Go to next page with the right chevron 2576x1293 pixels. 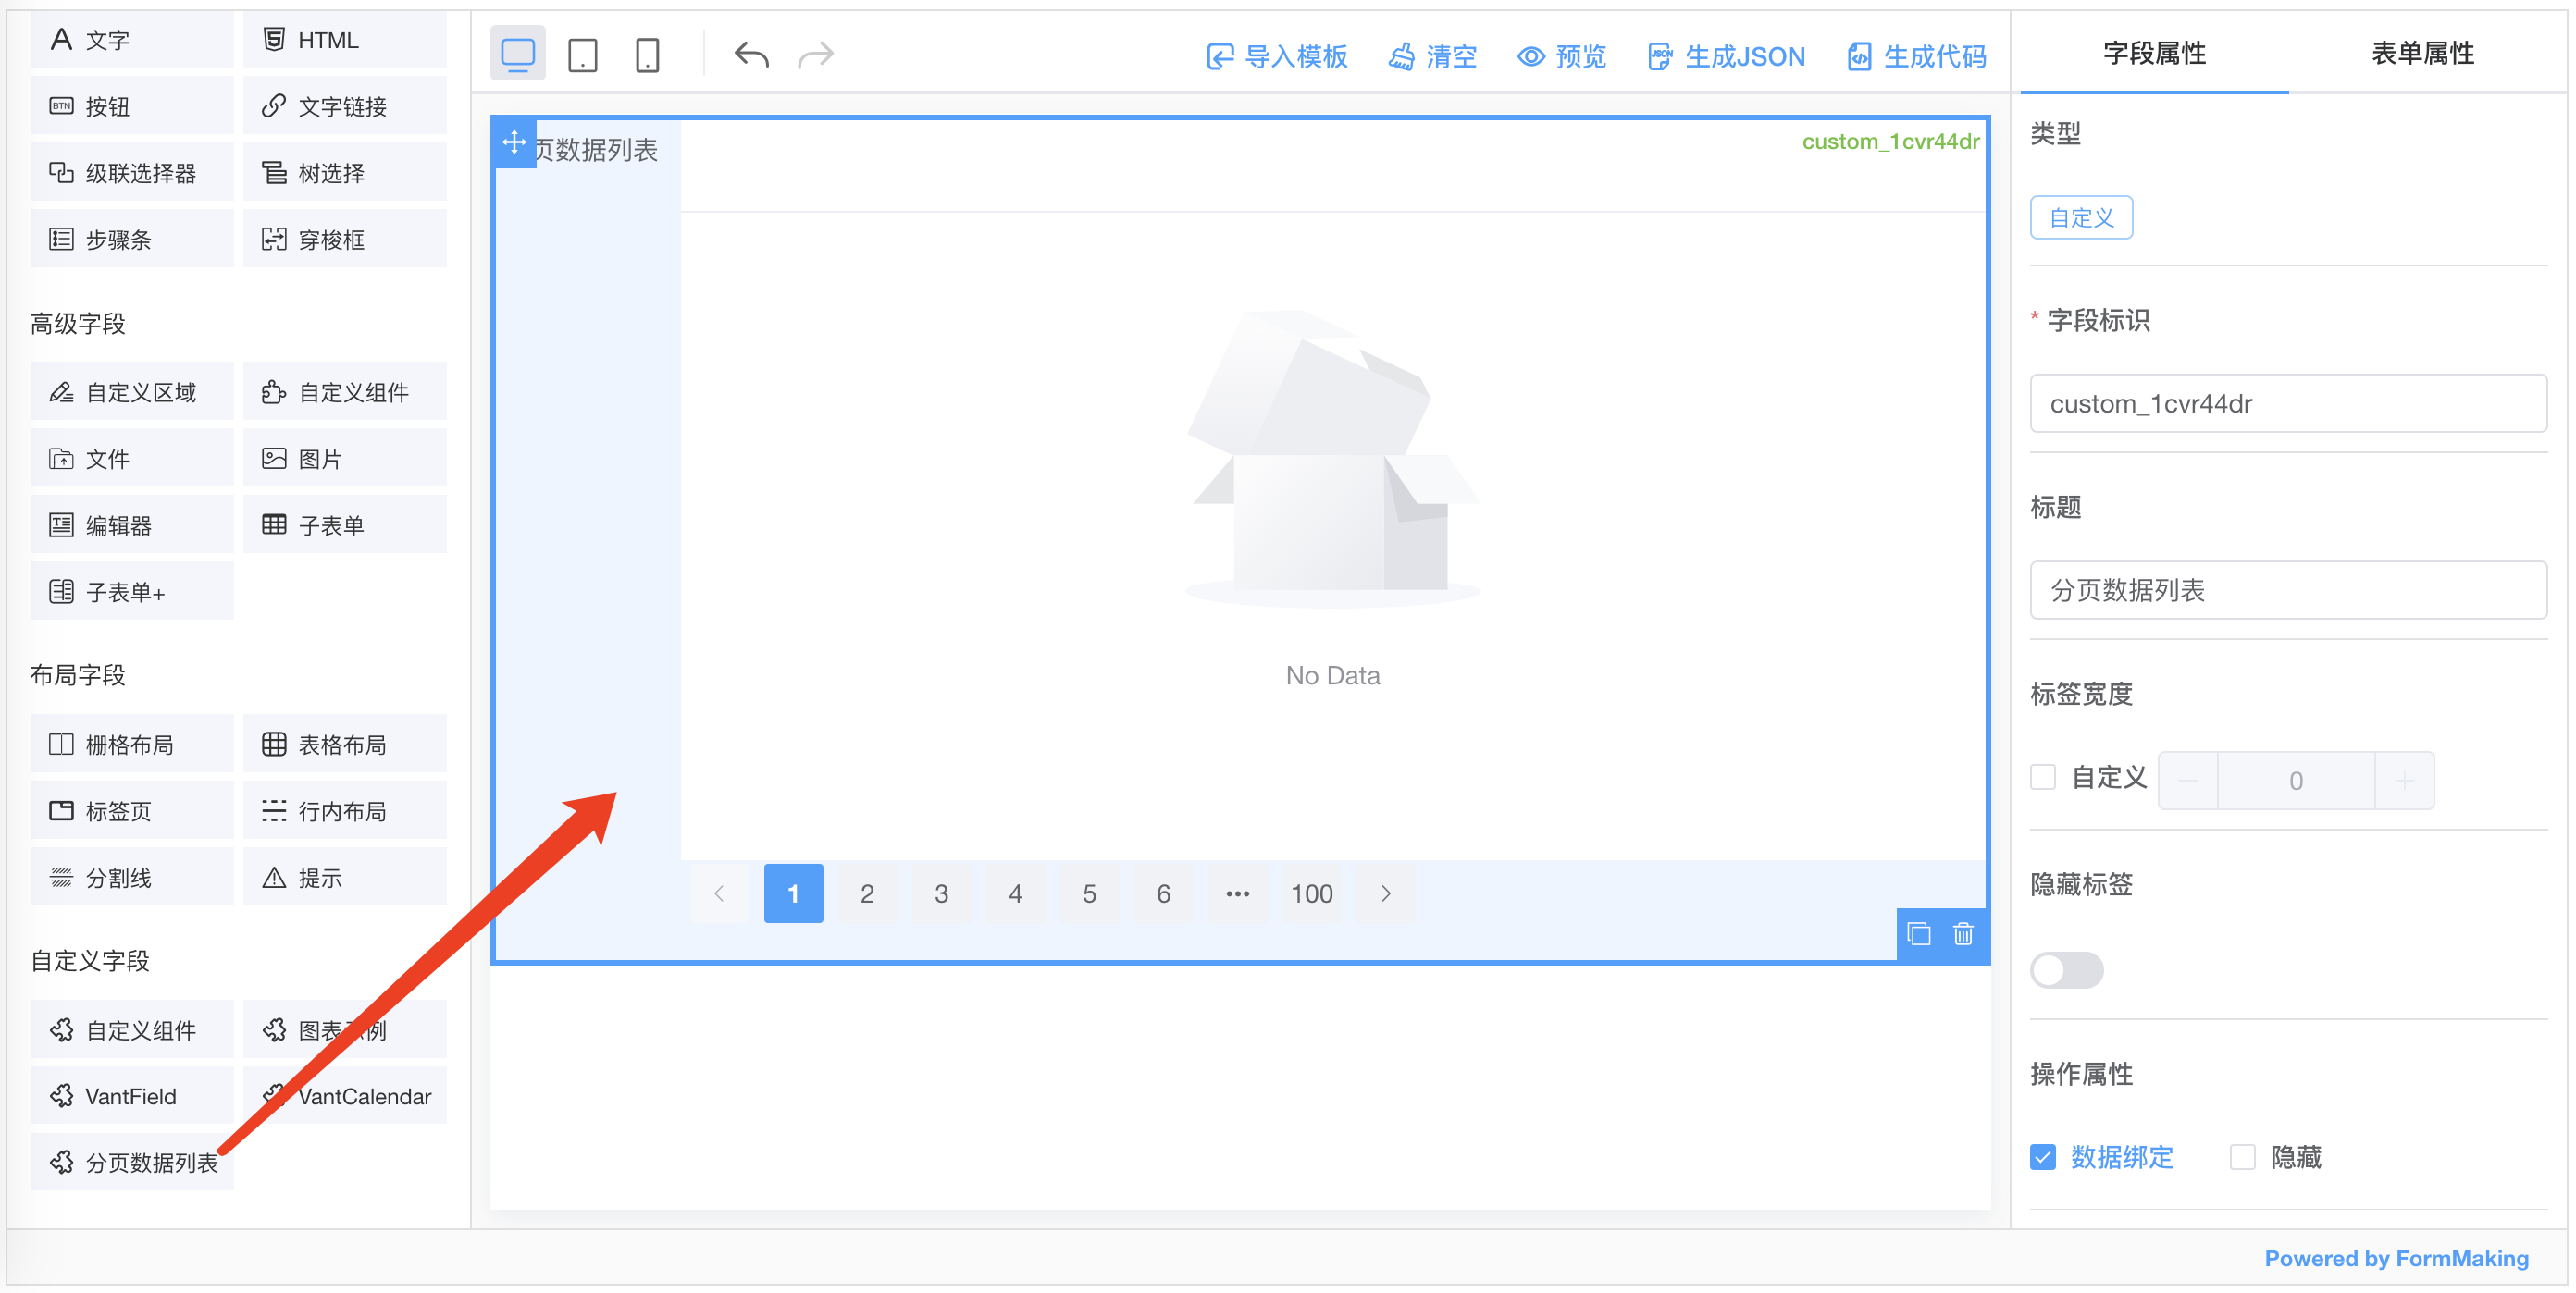(x=1385, y=893)
